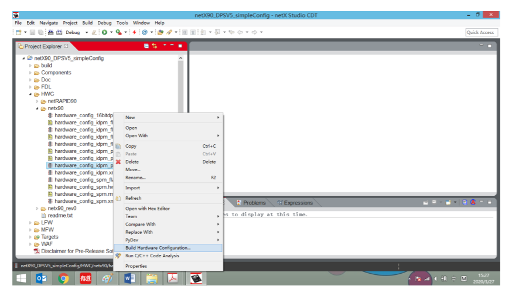Minimize the Project Explorer panel

tap(172, 45)
